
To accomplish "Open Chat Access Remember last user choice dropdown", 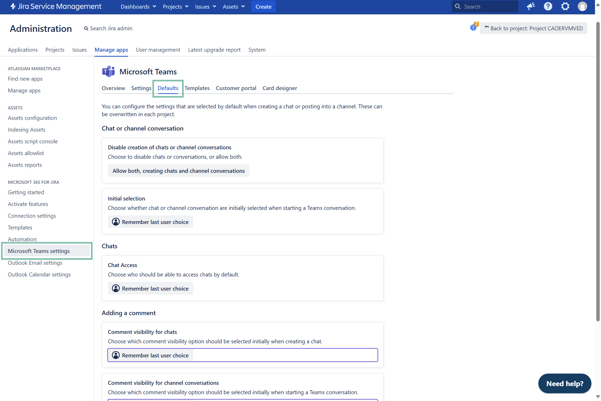I will (151, 288).
